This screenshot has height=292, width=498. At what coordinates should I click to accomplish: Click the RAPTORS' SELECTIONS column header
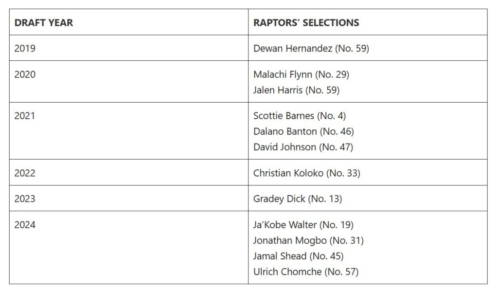[x=306, y=23]
